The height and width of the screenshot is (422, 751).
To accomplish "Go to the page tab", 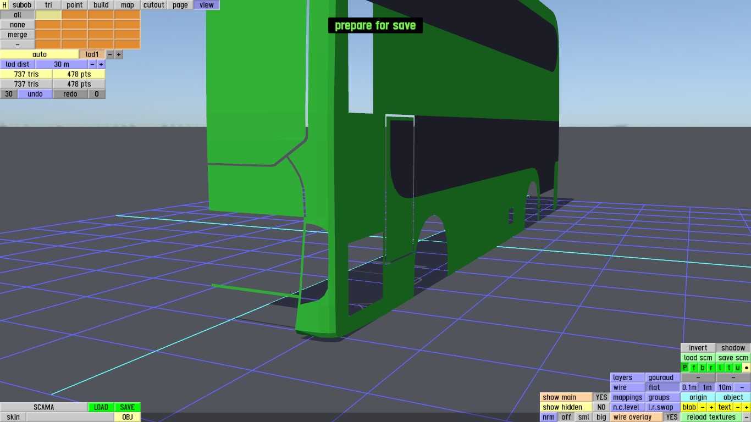I will [180, 5].
